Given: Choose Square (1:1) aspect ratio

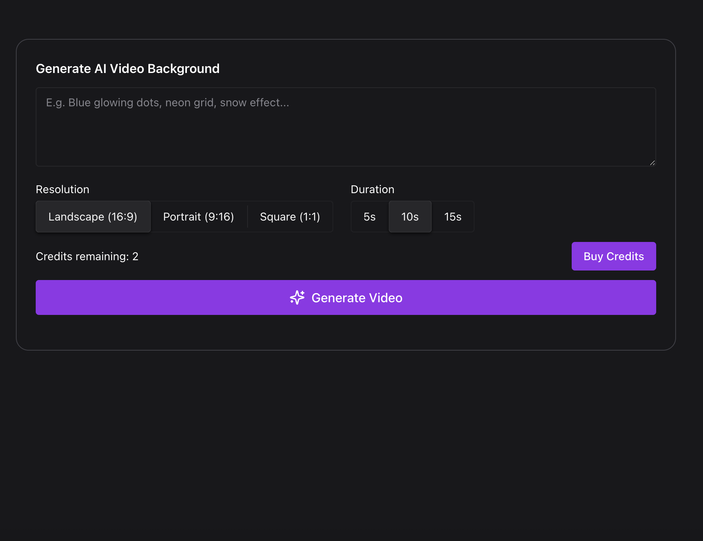Looking at the screenshot, I should point(290,217).
